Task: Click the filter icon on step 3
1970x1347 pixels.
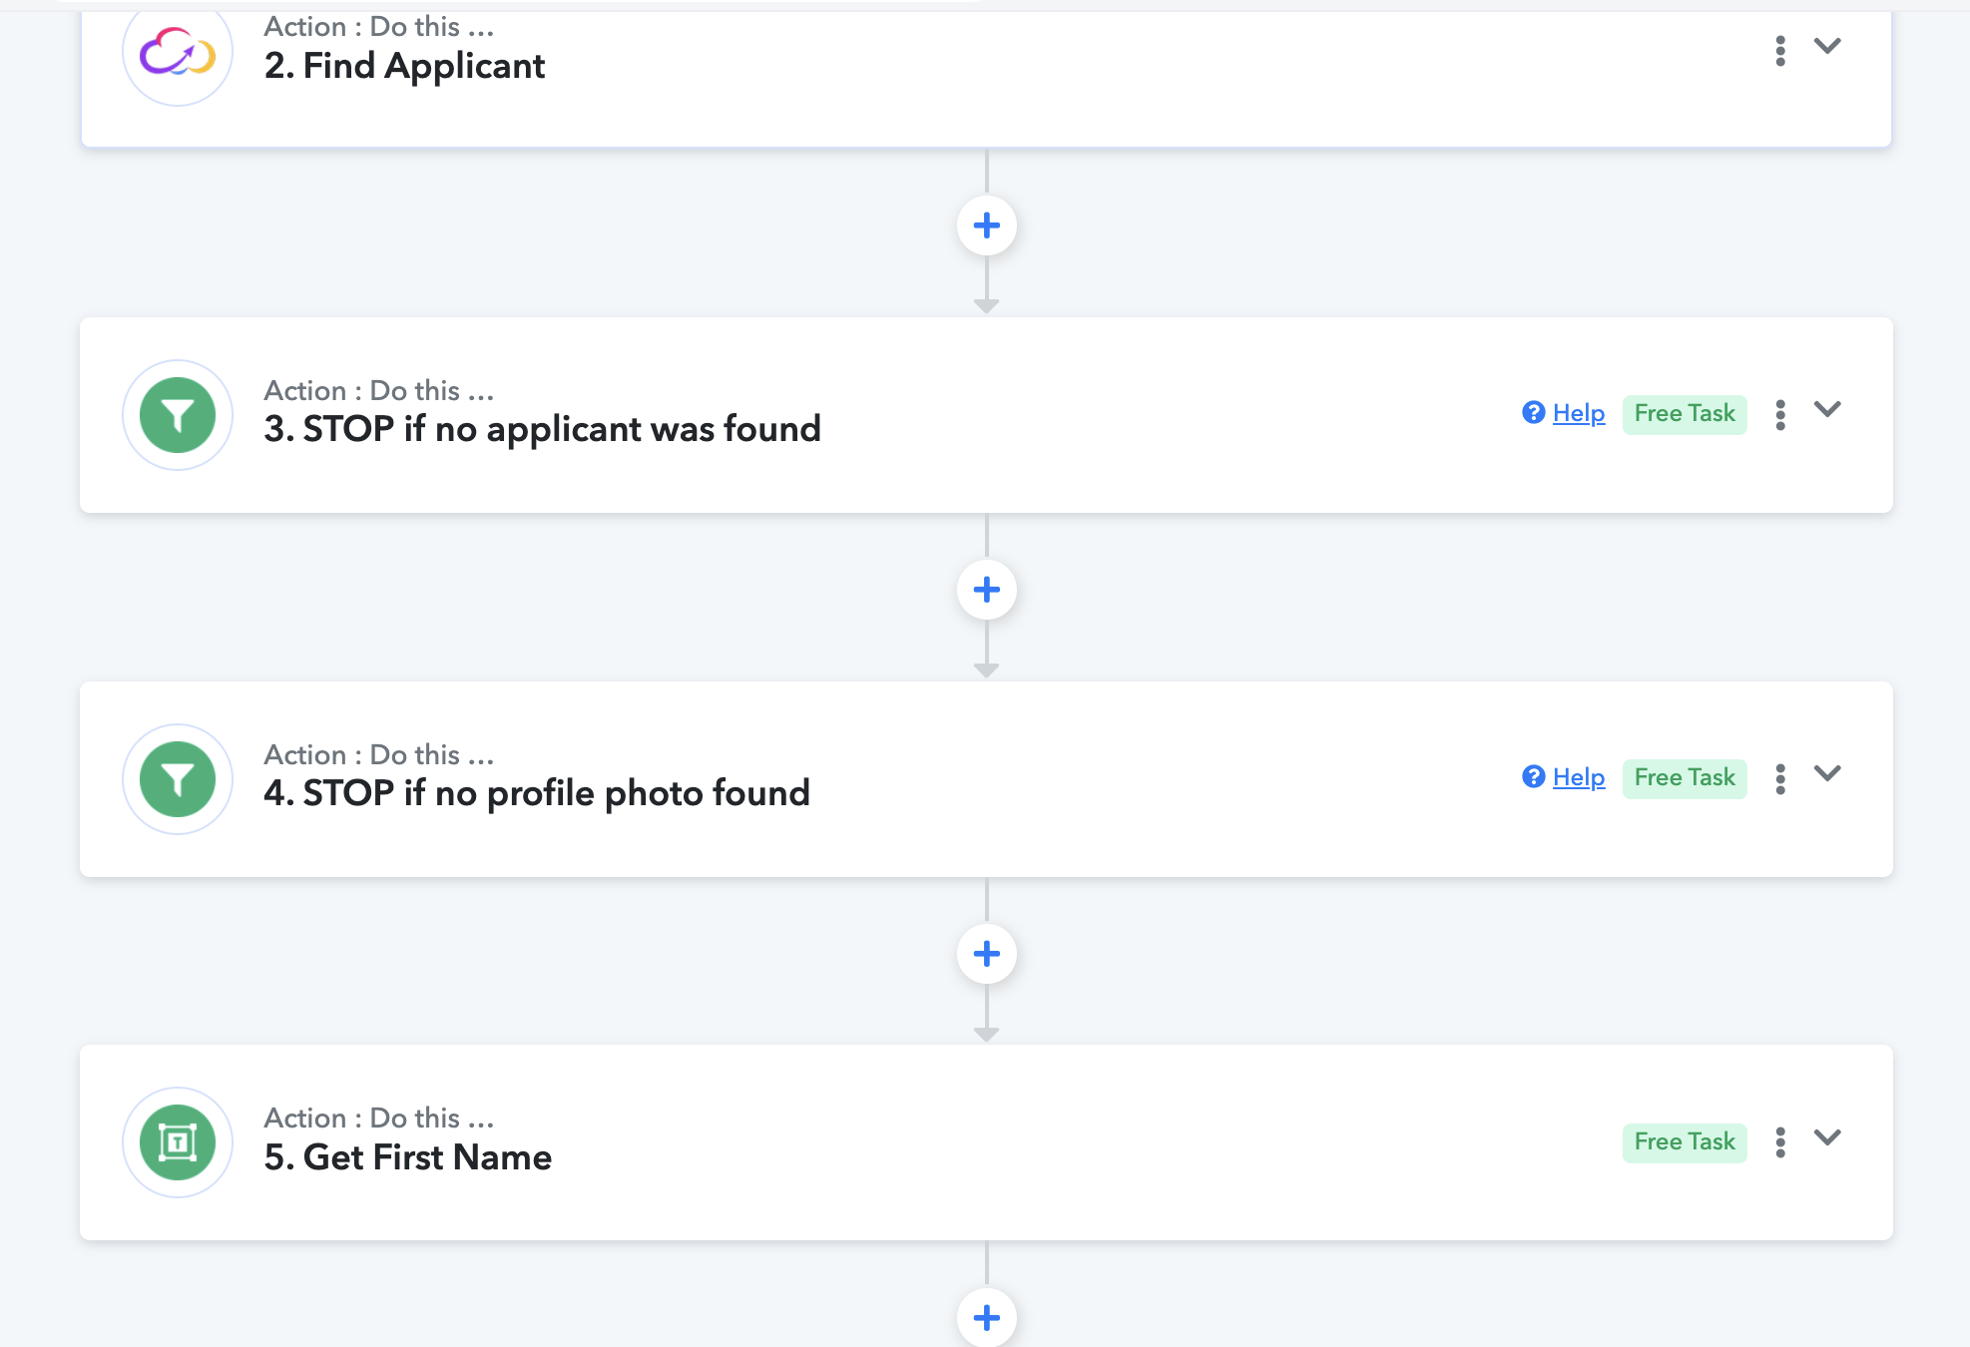Action: (x=178, y=415)
